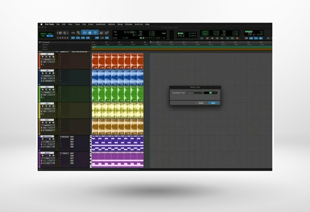Click the Rewind transport button
This screenshot has height=212, width=310.
(212, 38)
